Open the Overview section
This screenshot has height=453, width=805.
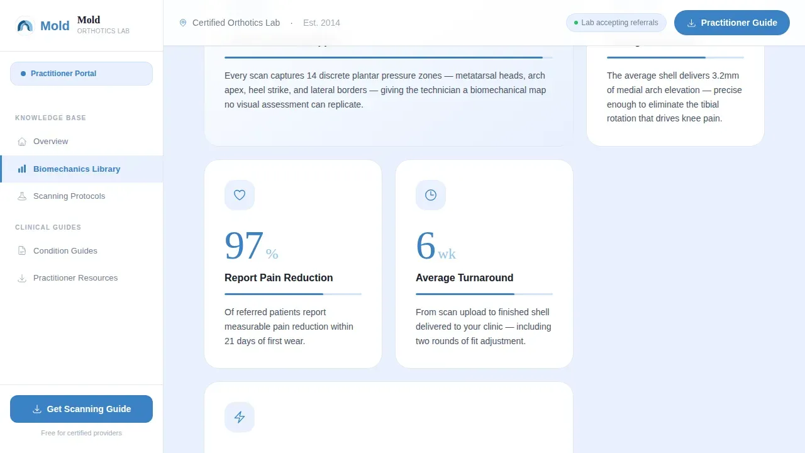[81, 142]
